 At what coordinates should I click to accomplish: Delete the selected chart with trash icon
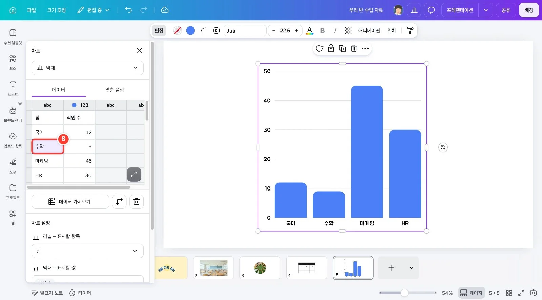click(354, 48)
